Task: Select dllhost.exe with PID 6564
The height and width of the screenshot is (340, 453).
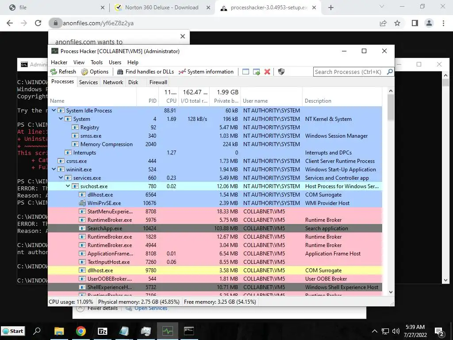Action: tap(215, 195)
